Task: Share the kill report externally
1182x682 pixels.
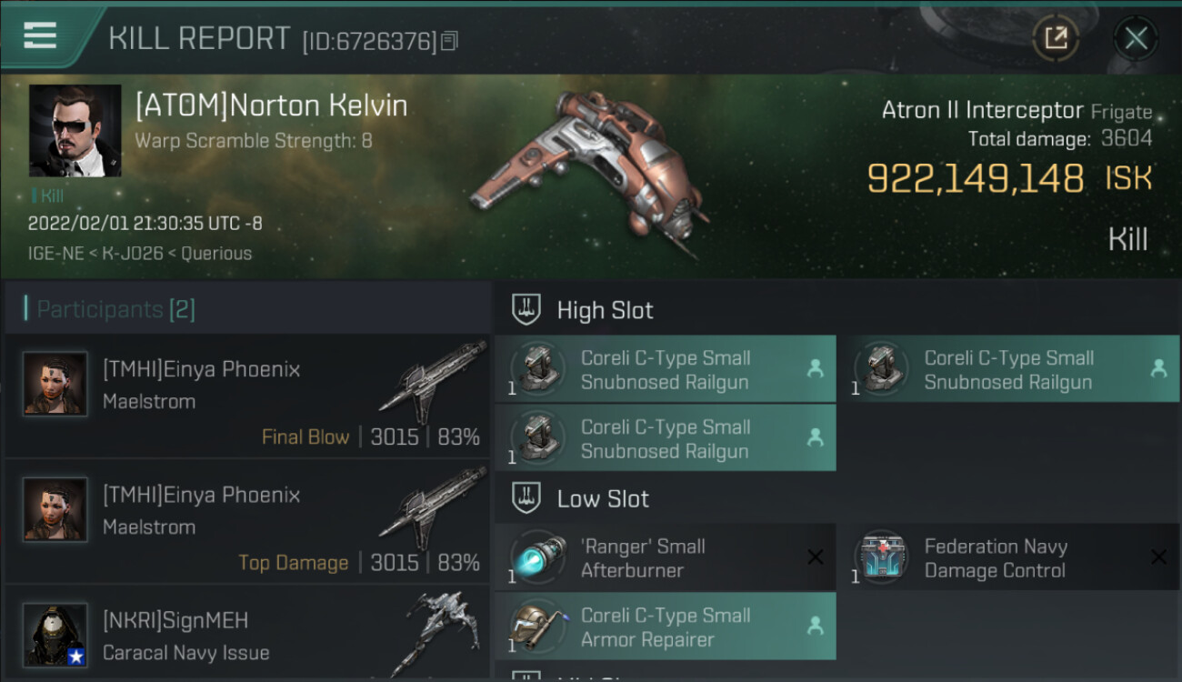Action: pyautogui.click(x=1056, y=38)
